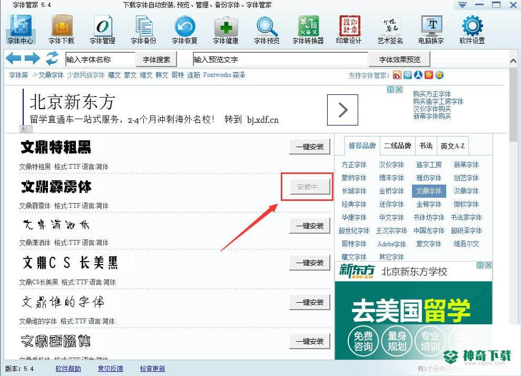
Task: Open the 汉仪字体购买 link
Action: pos(432,109)
